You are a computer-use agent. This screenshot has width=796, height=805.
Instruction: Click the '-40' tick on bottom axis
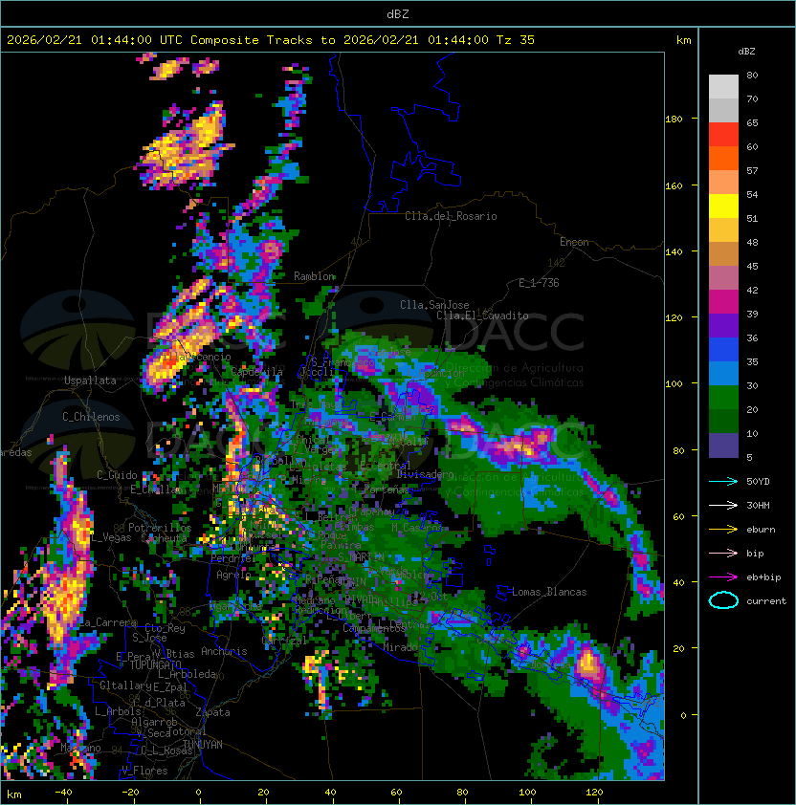[63, 793]
